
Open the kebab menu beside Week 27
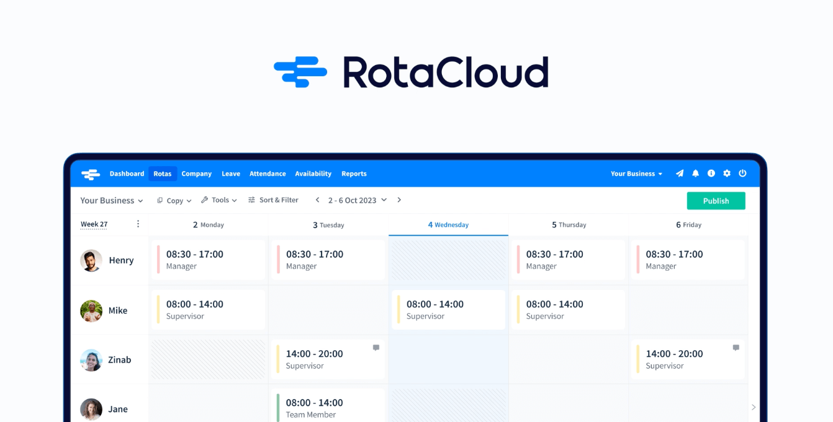tap(138, 224)
